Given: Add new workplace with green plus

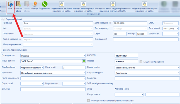Looking at the screenshot, I should point(84,61).
